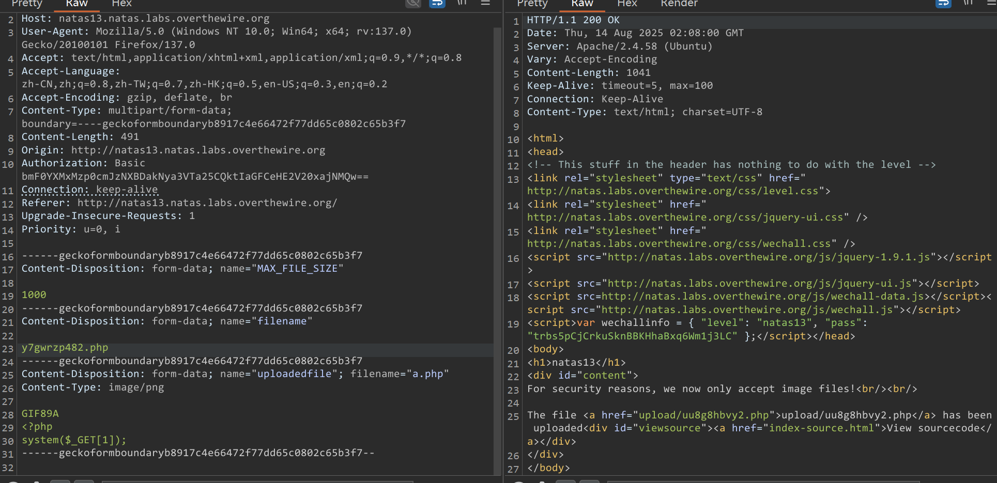Click the request multipart boundary geckoformboundary header value
Viewport: 997px width, 483px height.
tap(213, 124)
